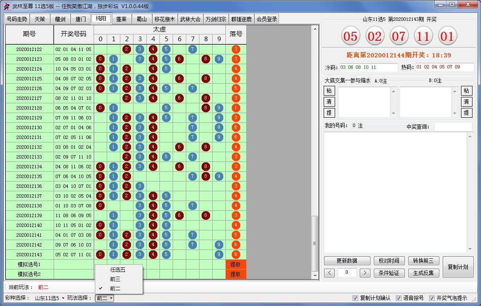481x306 pixels.
Task: Switch to the 蜀山 tab
Action: (142, 19)
